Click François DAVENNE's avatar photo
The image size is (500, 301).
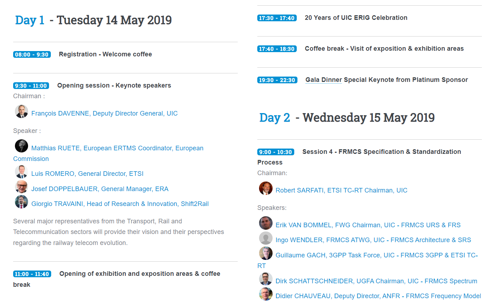pos(21,111)
